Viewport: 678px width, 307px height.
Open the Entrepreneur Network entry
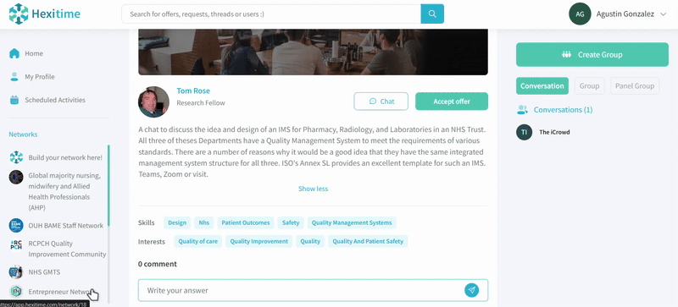coord(59,292)
